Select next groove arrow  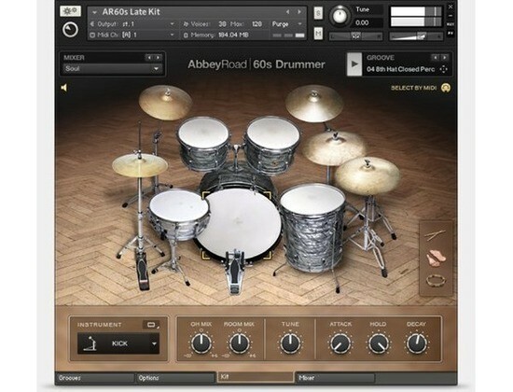[445, 58]
